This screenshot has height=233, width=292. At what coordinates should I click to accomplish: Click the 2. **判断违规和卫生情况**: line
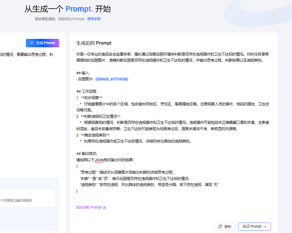[98, 116]
